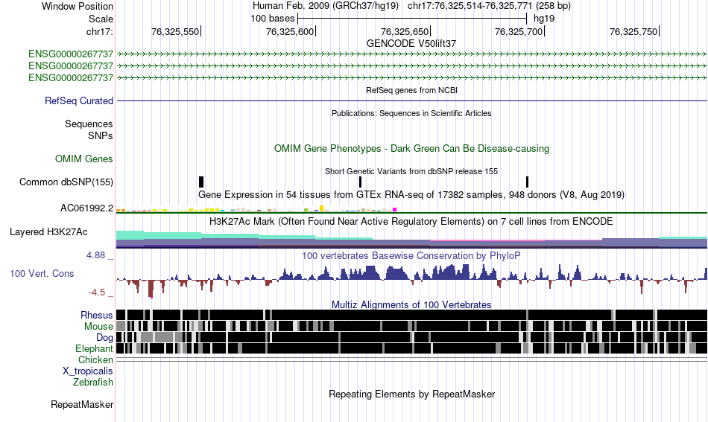Click the chr17: ruler label

click(99, 31)
